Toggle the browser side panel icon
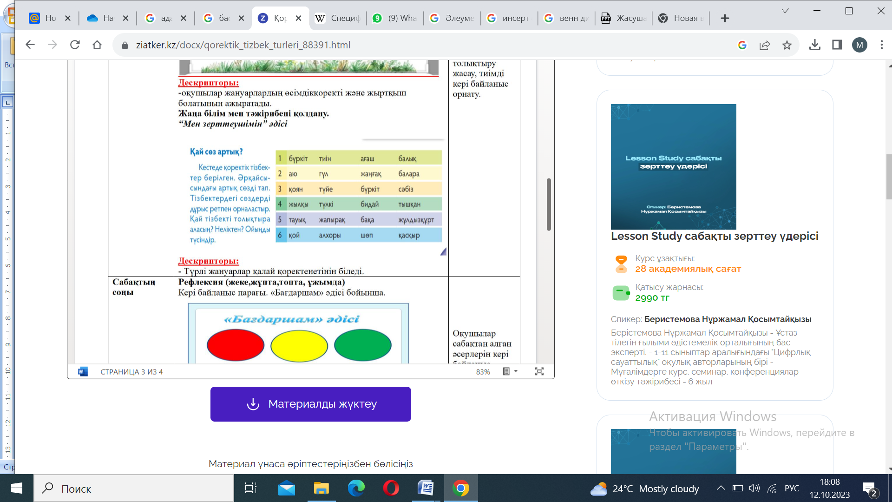The height and width of the screenshot is (502, 892). [837, 45]
